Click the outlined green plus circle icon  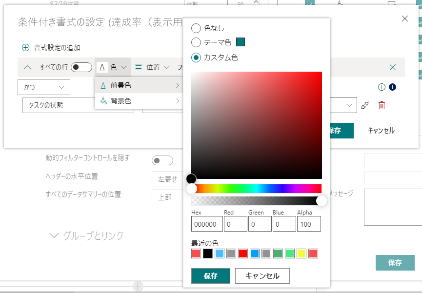382,87
